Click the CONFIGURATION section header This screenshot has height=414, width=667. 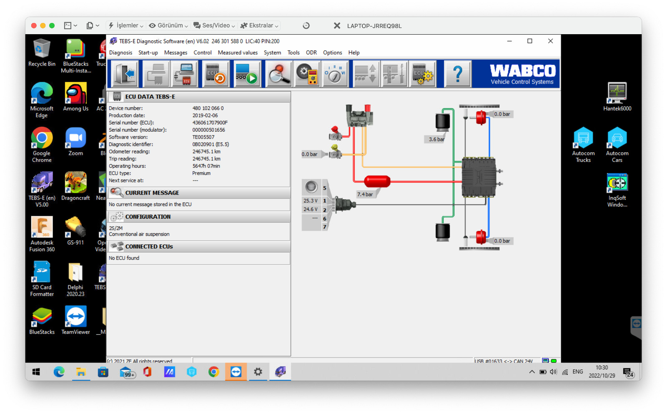(x=199, y=217)
